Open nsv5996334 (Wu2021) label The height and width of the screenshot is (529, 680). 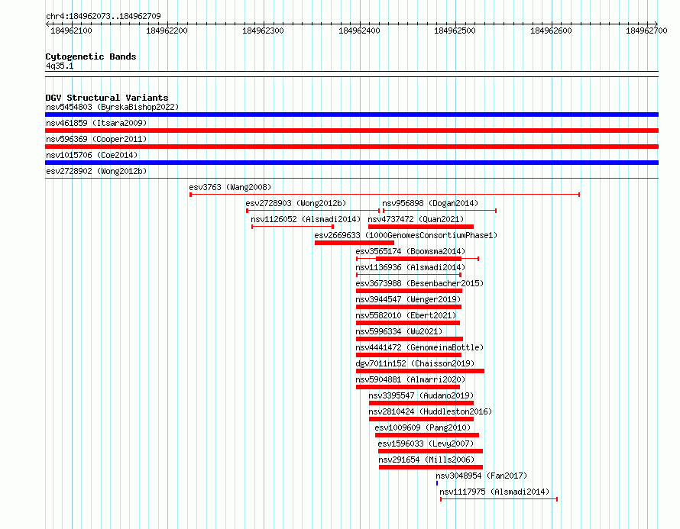(x=399, y=331)
